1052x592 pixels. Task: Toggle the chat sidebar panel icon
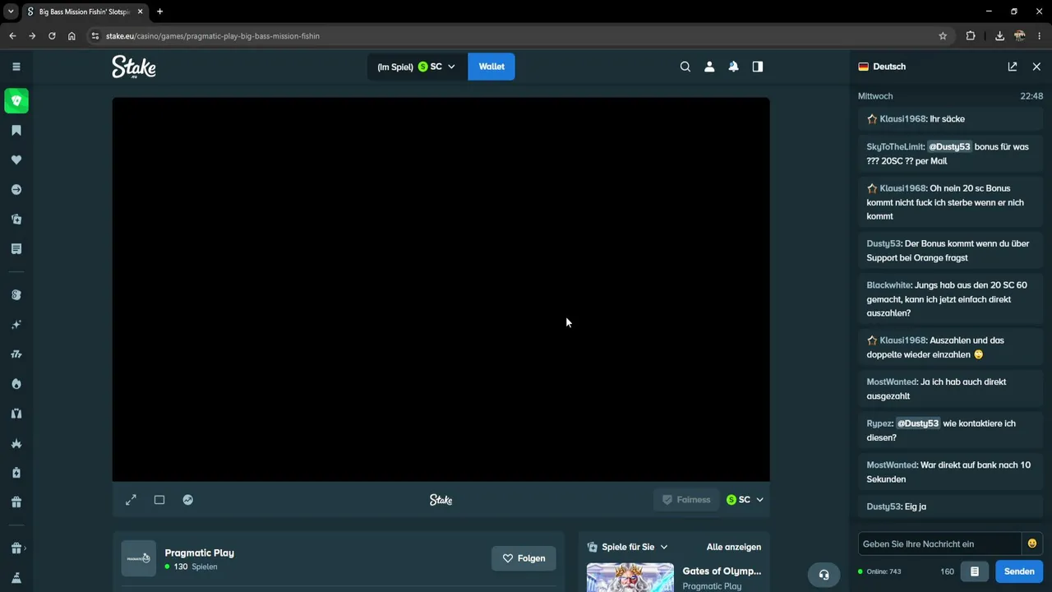758,67
